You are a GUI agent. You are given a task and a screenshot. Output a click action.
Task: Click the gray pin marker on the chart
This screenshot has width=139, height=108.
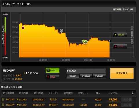coord(61,31)
